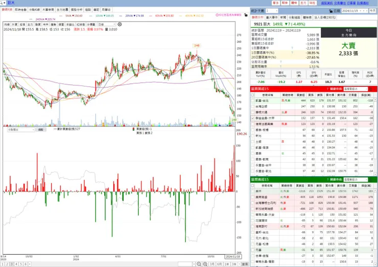Screen dimensions: 378x267
Task: Go to chart page 2
Action: (x=7, y=264)
